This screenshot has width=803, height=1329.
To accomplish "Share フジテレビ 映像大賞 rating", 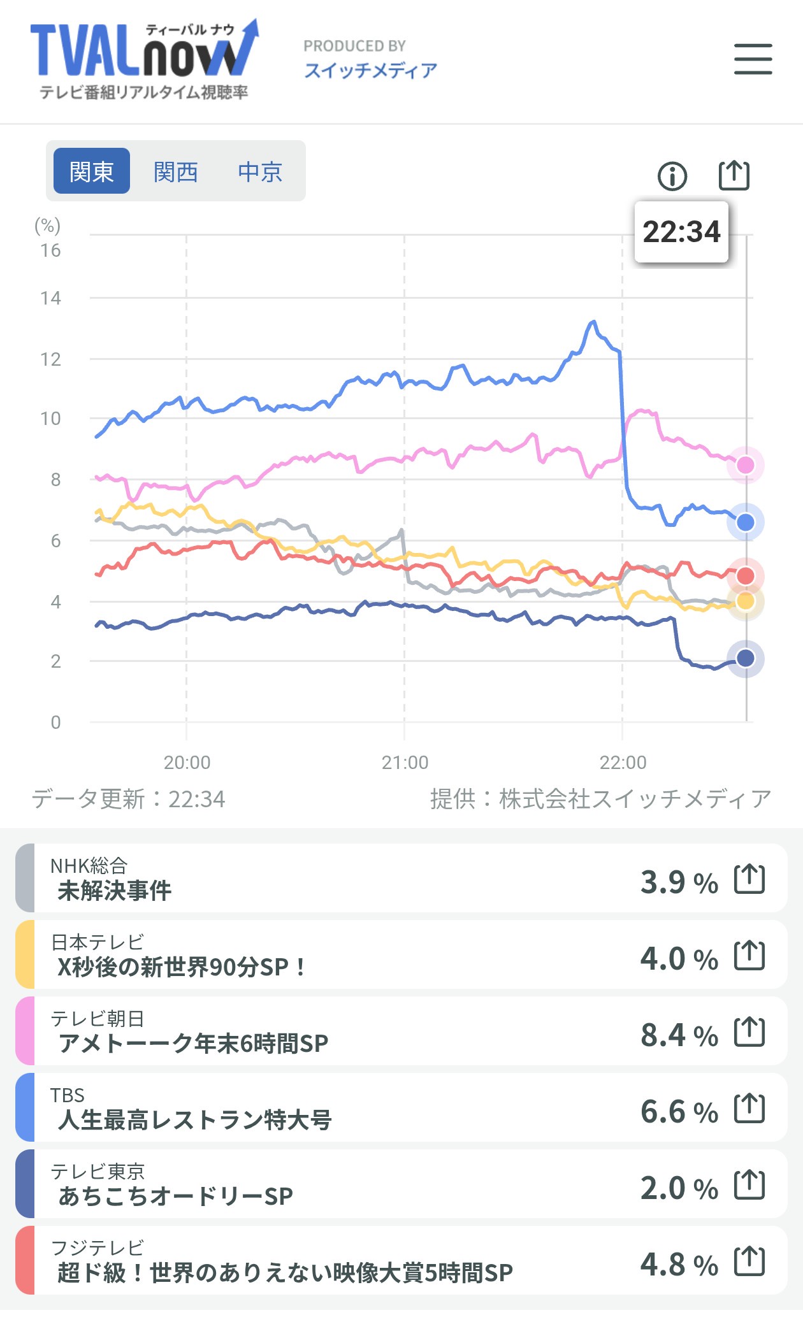I will click(749, 1261).
